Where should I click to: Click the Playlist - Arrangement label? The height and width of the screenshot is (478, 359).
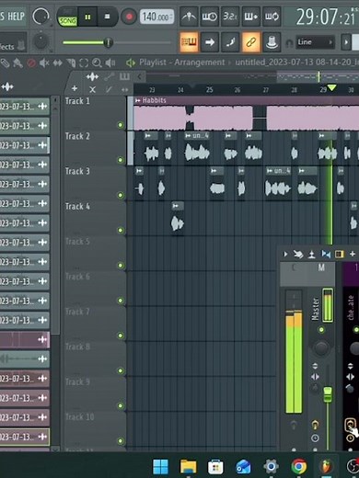tap(182, 63)
